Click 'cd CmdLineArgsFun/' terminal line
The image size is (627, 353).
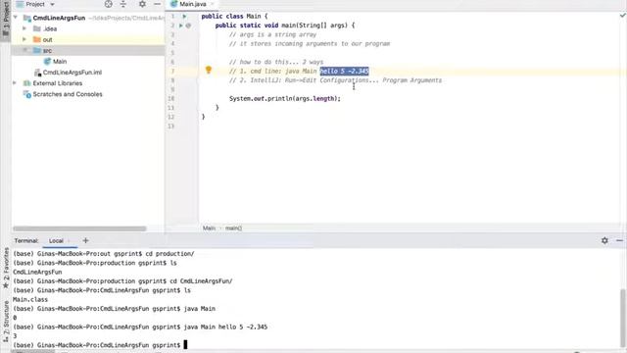point(201,281)
